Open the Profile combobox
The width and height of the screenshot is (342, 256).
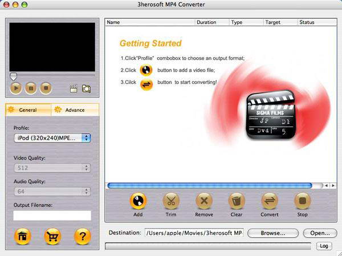pyautogui.click(x=52, y=138)
